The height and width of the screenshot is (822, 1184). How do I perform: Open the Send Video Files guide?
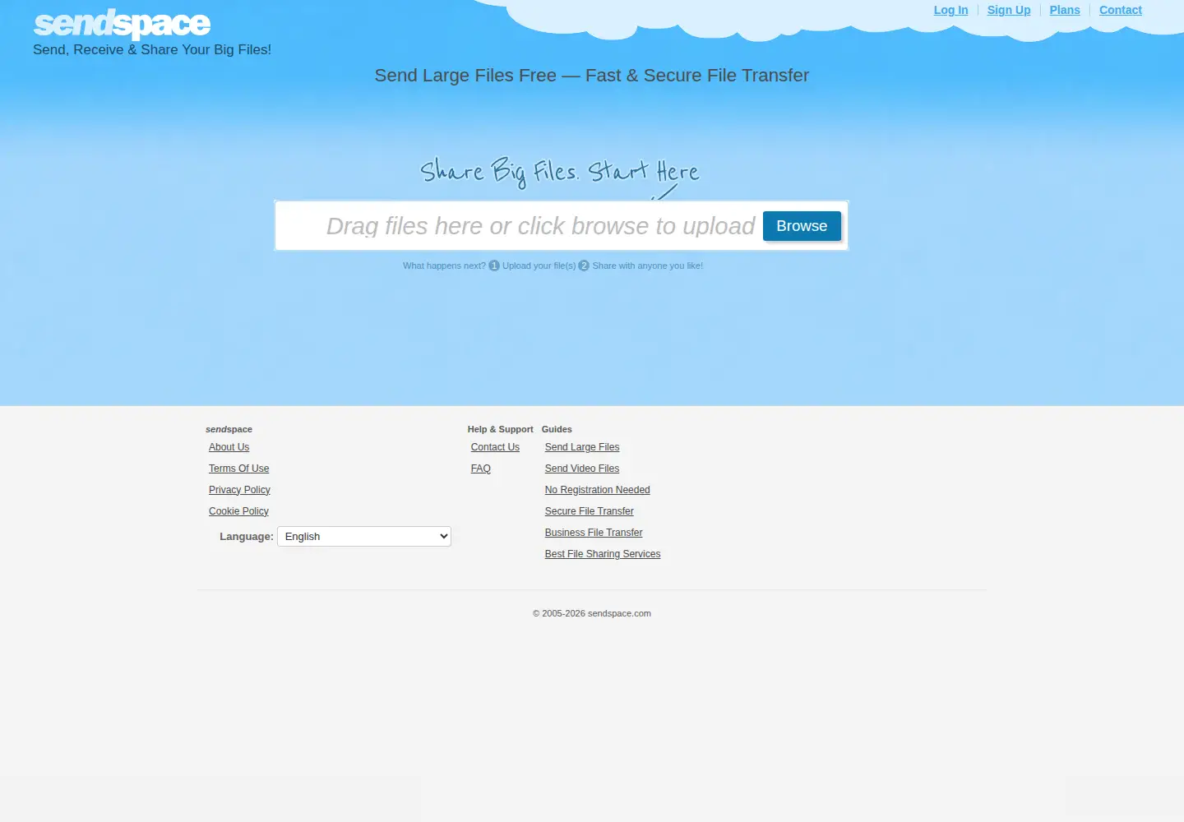click(582, 469)
